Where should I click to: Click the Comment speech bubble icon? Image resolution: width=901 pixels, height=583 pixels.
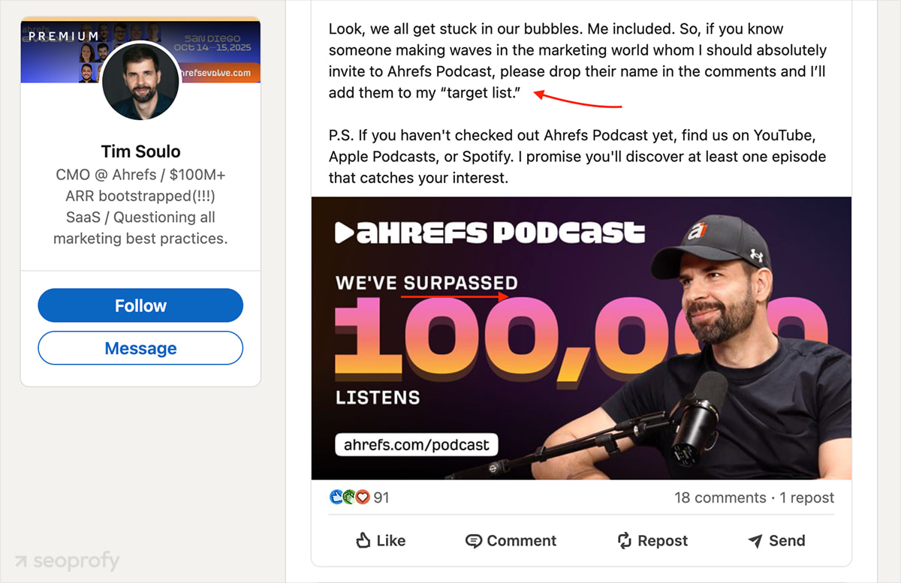[x=473, y=541]
